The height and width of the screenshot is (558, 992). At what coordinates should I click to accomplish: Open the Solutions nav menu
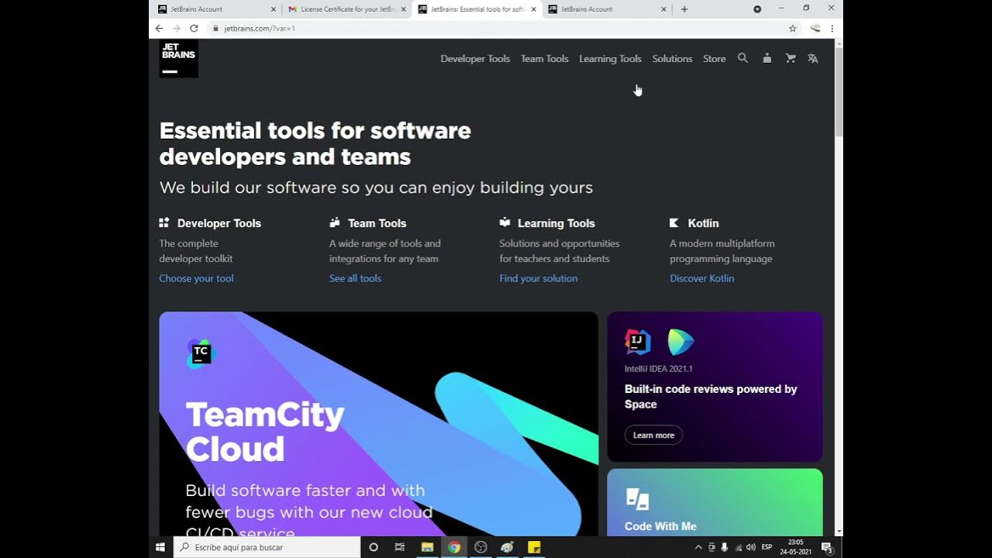(x=672, y=59)
